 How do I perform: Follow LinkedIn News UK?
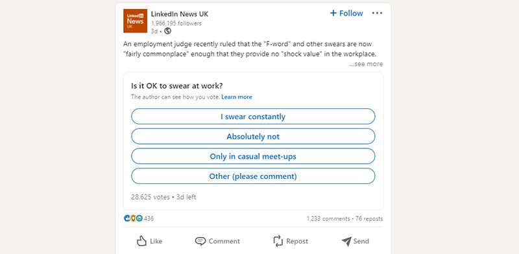(346, 13)
